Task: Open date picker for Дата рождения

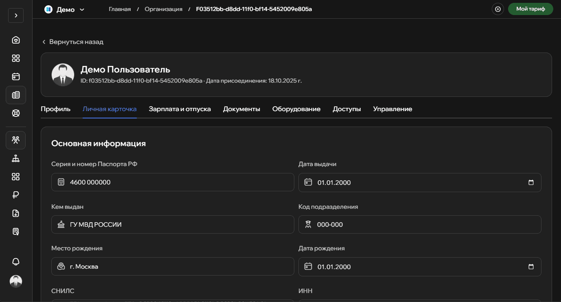Action: [531, 267]
